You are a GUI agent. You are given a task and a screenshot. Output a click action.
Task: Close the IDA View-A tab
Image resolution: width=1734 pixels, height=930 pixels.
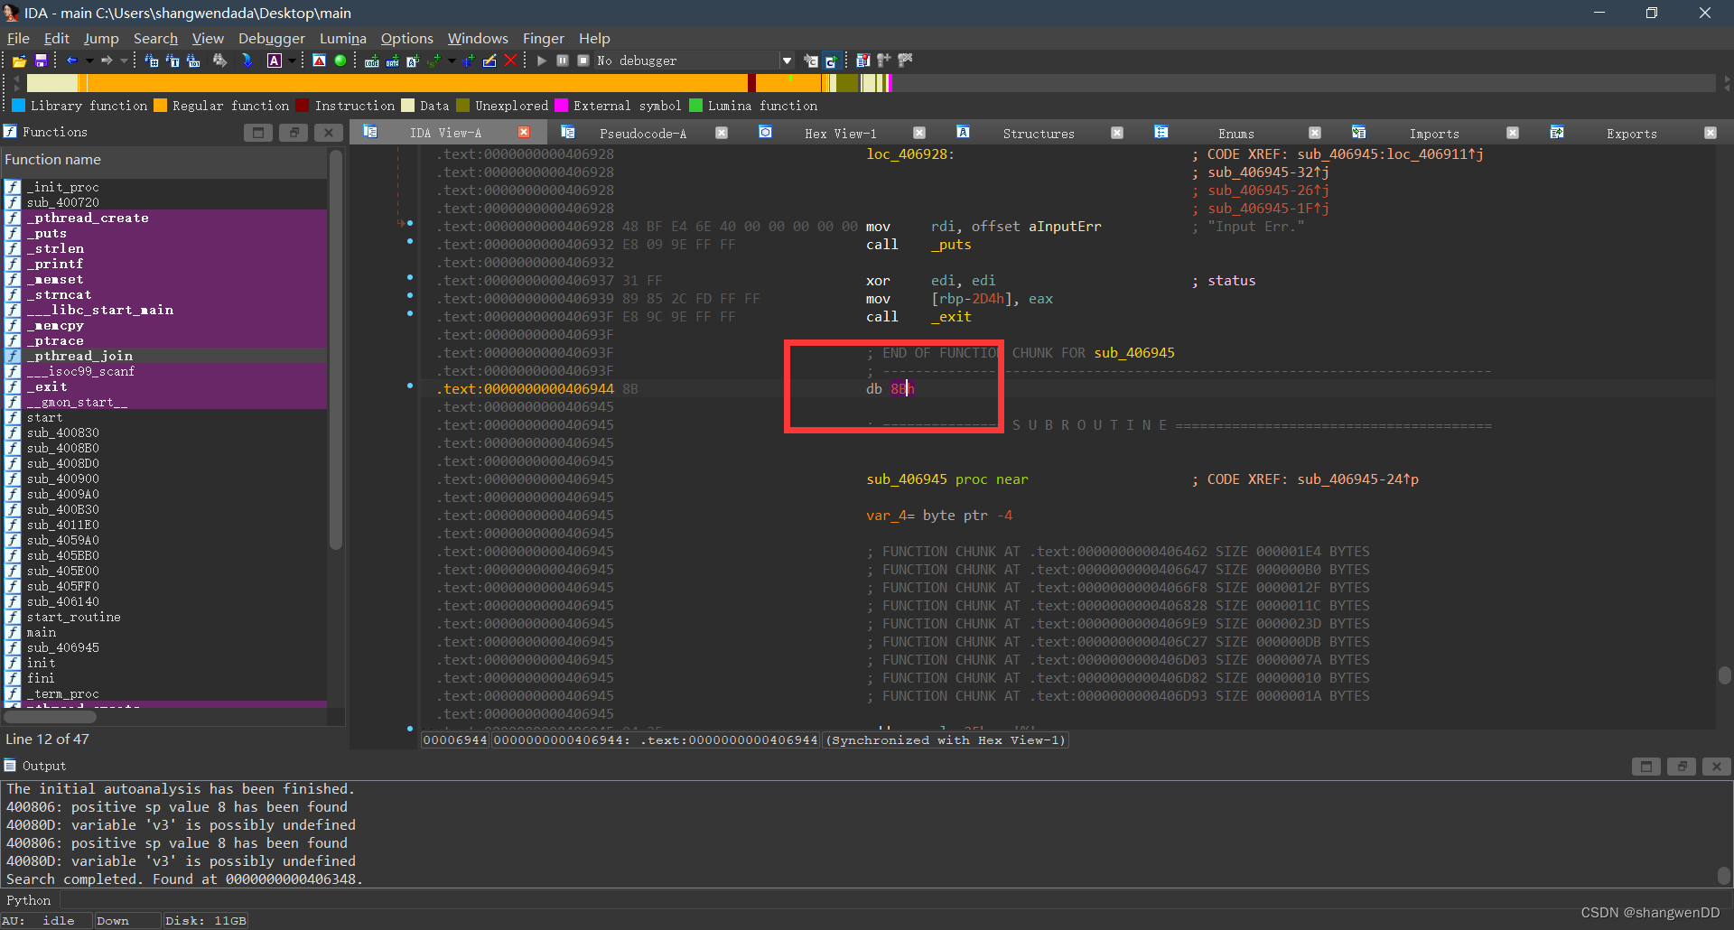[x=524, y=133]
